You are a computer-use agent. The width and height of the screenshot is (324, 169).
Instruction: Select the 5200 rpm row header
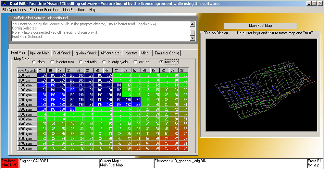(27, 134)
